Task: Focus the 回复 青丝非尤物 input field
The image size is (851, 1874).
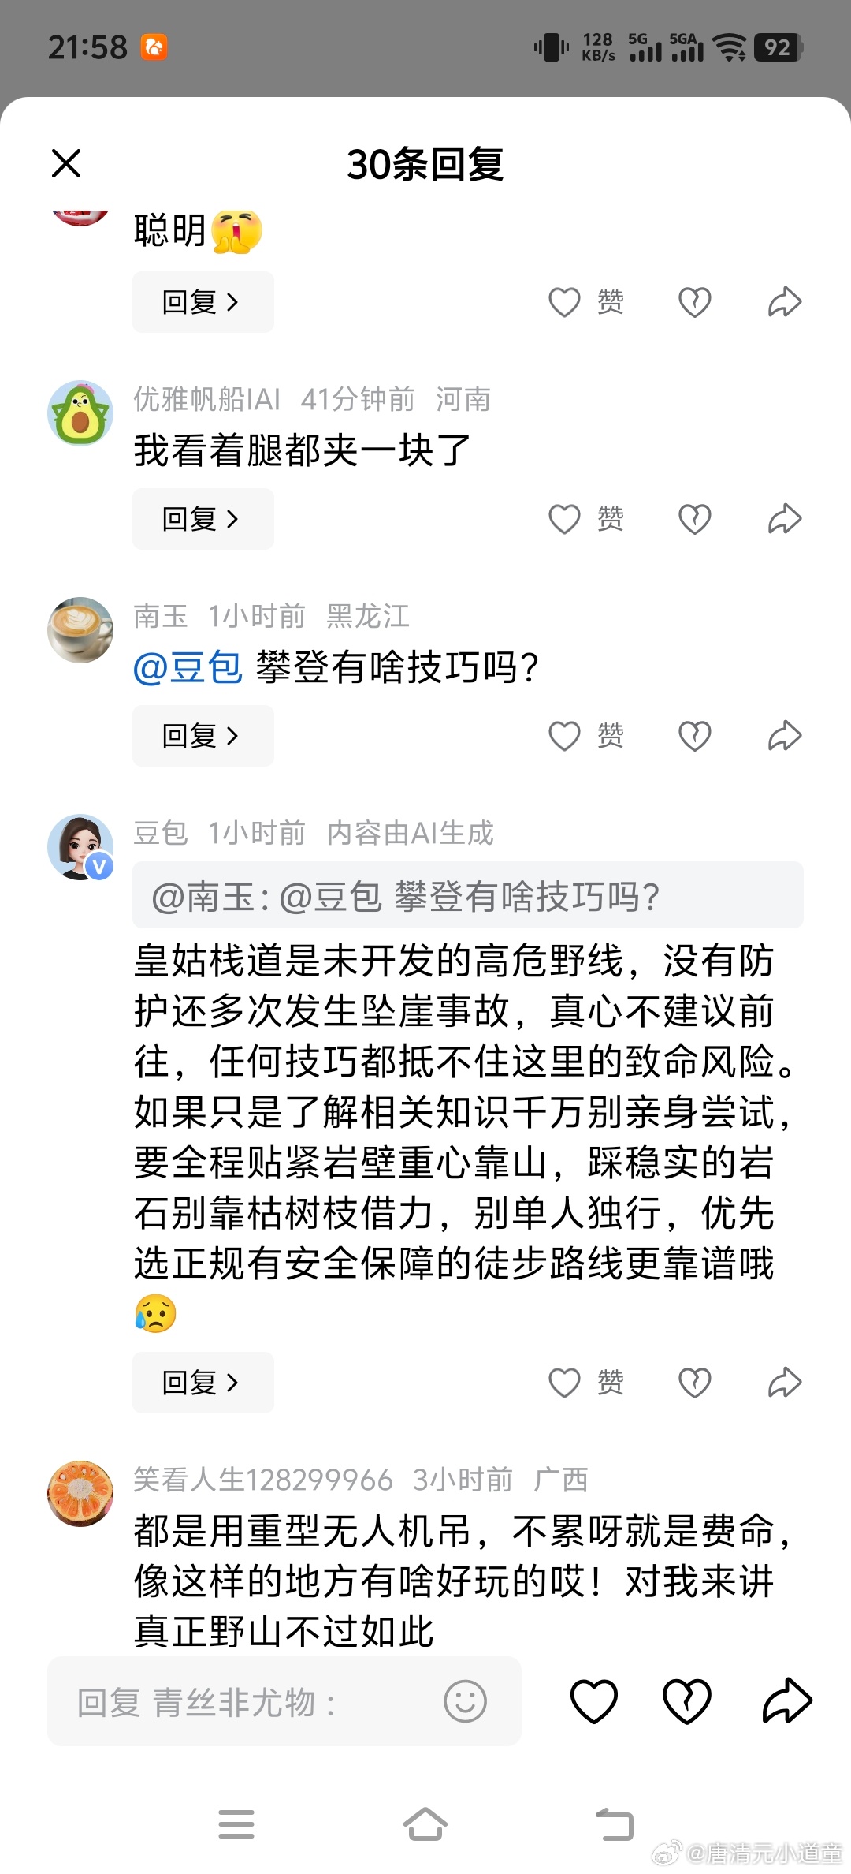Action: [x=284, y=1701]
